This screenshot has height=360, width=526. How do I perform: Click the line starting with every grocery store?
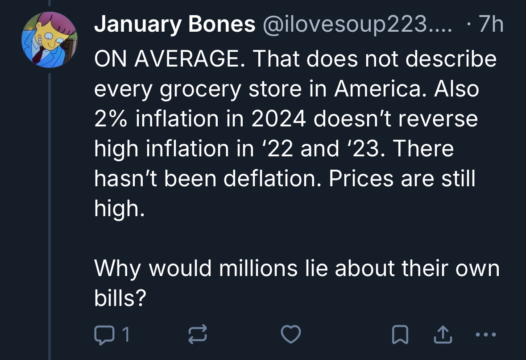(x=286, y=89)
